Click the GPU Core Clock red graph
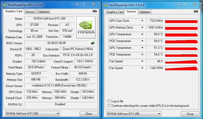The height and width of the screenshot is (119, 203). coord(181,21)
